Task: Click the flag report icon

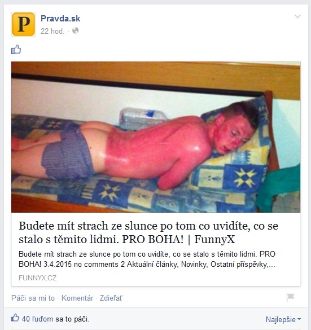Action: coord(290,297)
